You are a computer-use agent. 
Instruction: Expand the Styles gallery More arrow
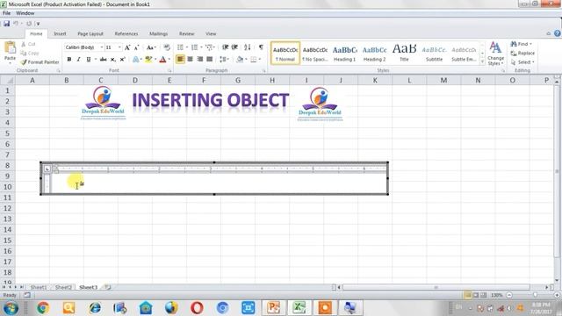pos(482,62)
